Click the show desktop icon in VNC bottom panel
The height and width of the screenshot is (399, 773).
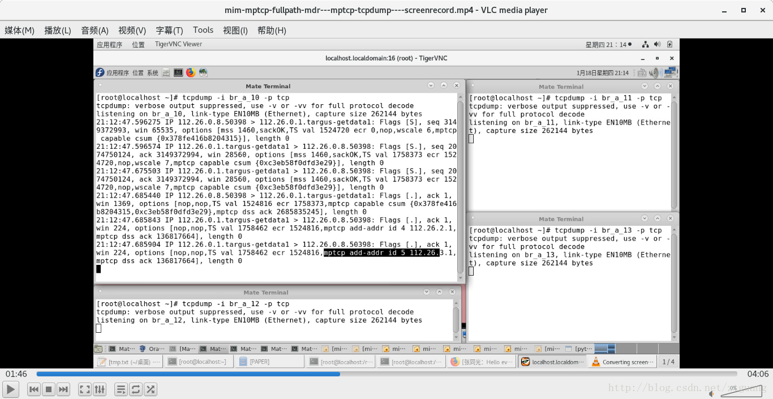98,349
